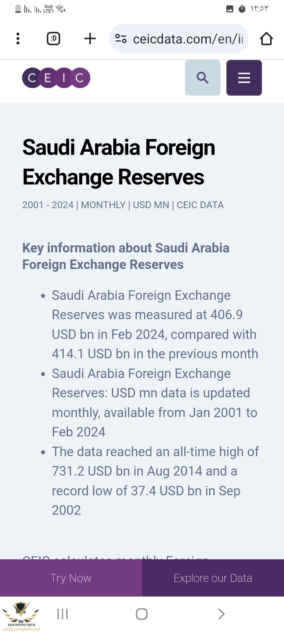Tap the alarm icon in status bar
This screenshot has width=284, height=632.
pos(242,9)
